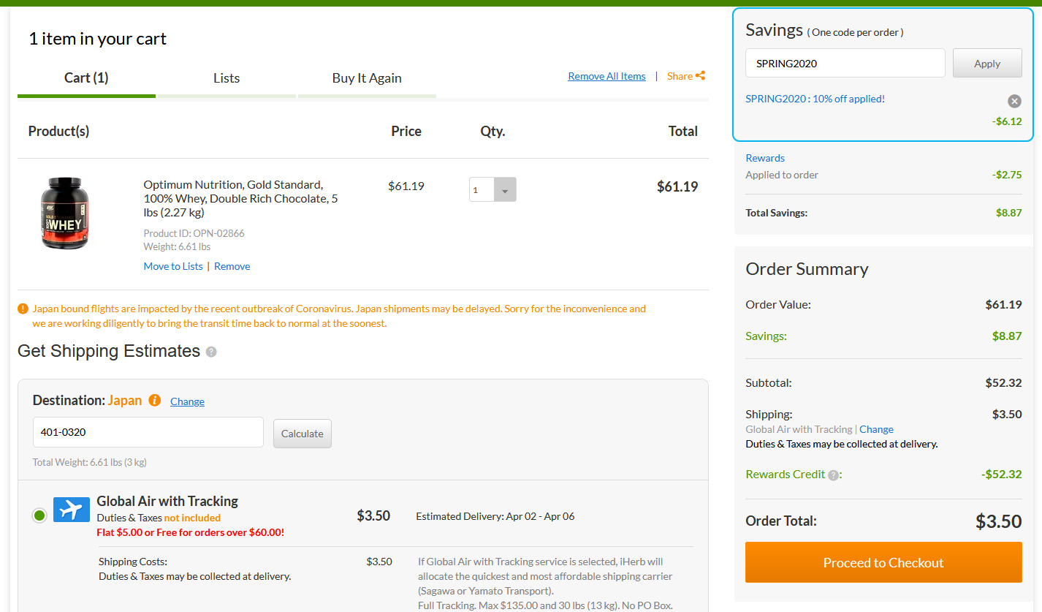Click the 'Flat $5.00 or Free for orders over $60.00!' text
Screen dimensions: 1042x612
[191, 532]
